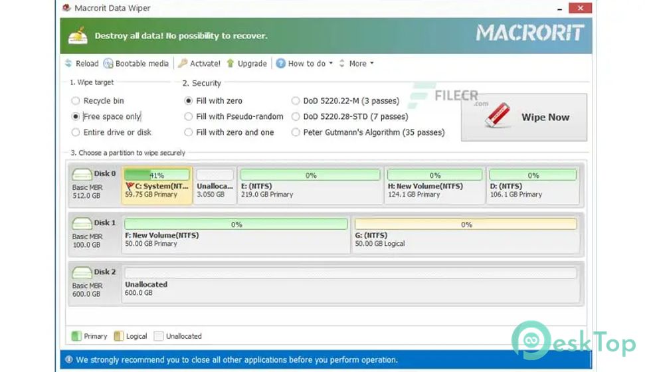Click the yellow Logical legend swatch
651x372 pixels.
coord(119,336)
